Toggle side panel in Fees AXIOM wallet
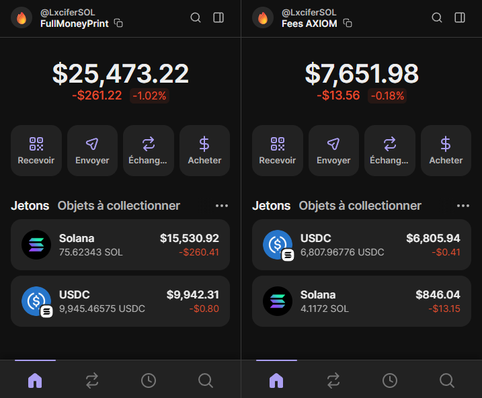482x398 pixels. tap(460, 17)
